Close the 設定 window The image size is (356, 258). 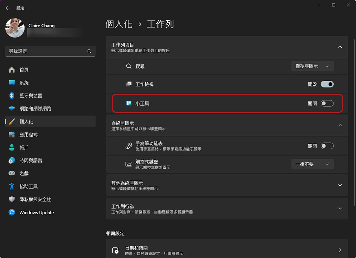348,5
